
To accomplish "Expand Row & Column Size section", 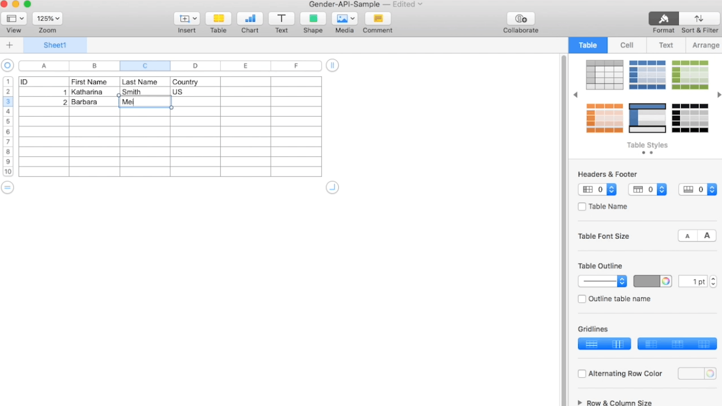I will coord(580,403).
